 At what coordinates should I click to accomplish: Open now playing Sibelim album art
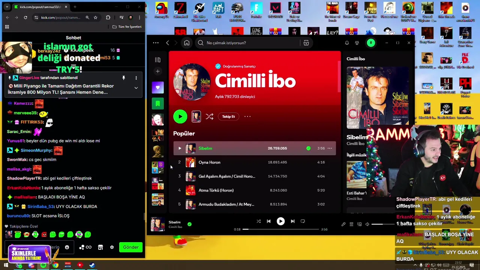157,224
